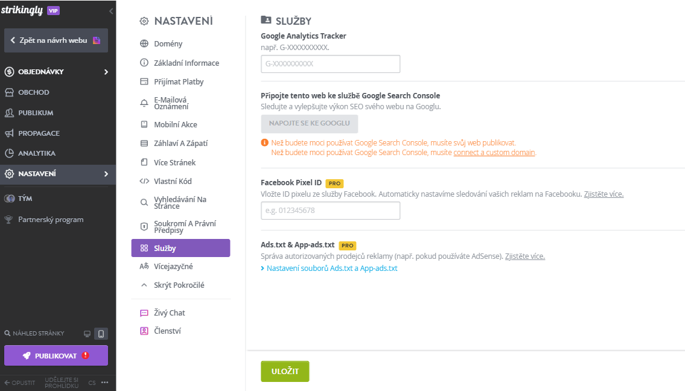
Task: Select Záhlaví A Zápatí menu item
Action: (x=180, y=143)
